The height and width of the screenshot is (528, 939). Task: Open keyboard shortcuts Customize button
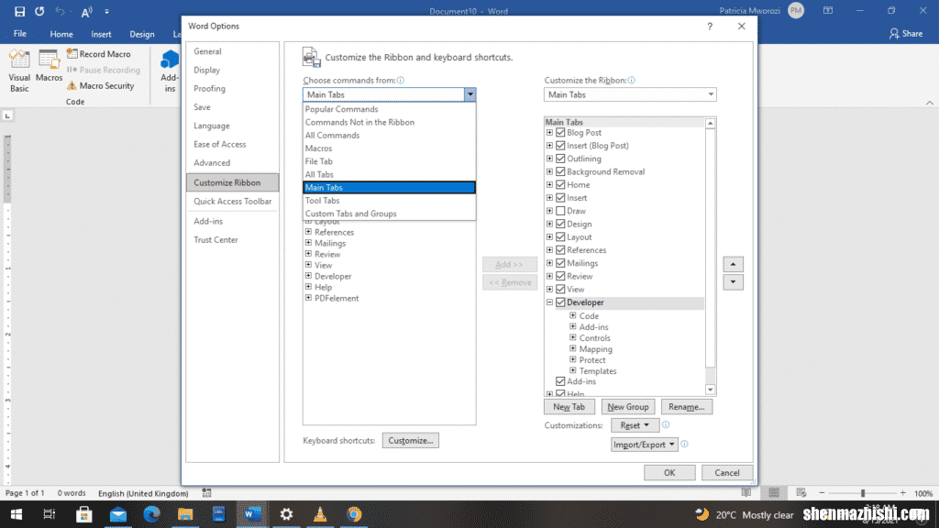410,441
